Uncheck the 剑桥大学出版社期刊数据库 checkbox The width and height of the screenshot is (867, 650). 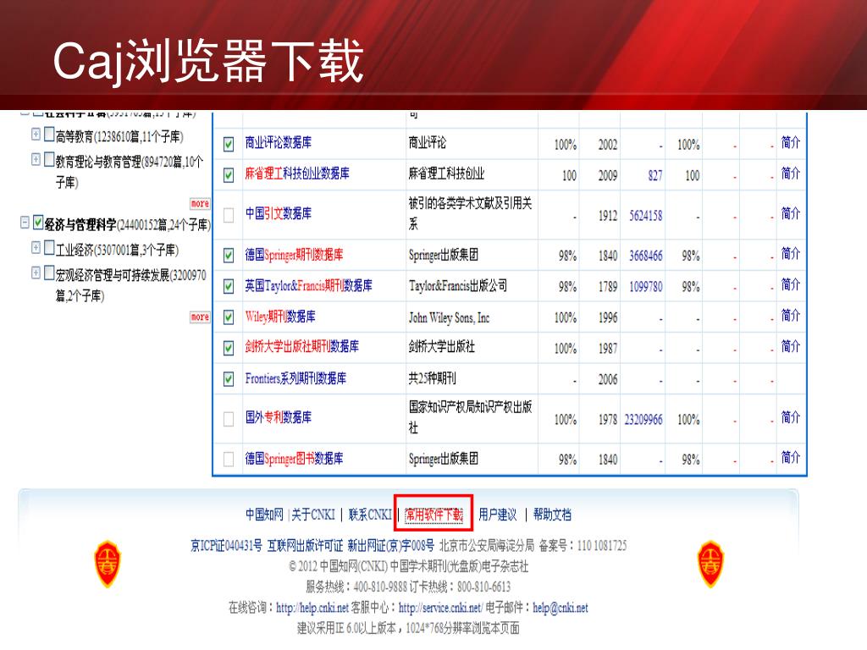(x=229, y=348)
